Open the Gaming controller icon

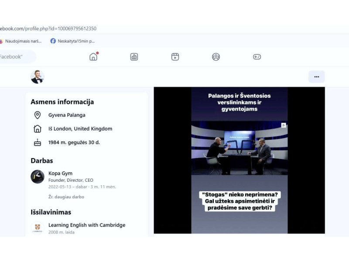click(x=257, y=57)
